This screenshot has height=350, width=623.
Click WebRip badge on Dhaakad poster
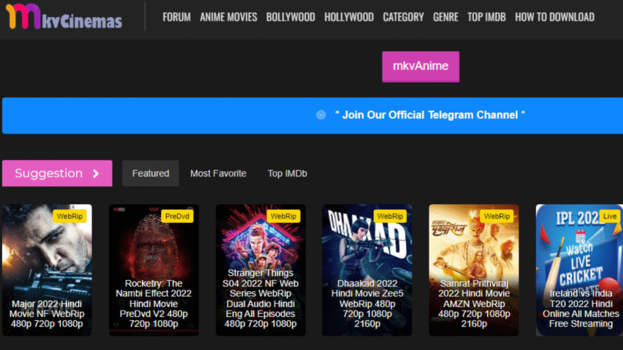click(x=390, y=216)
